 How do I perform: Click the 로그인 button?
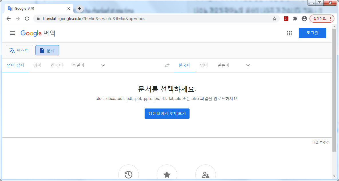(312, 33)
